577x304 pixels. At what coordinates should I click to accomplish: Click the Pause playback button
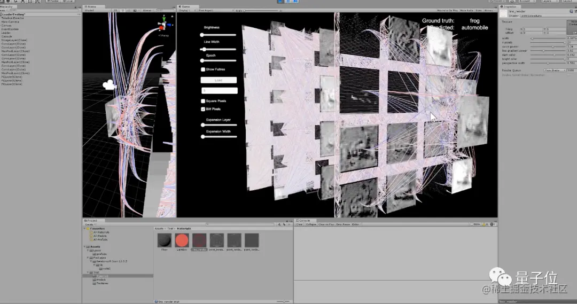(x=288, y=1)
